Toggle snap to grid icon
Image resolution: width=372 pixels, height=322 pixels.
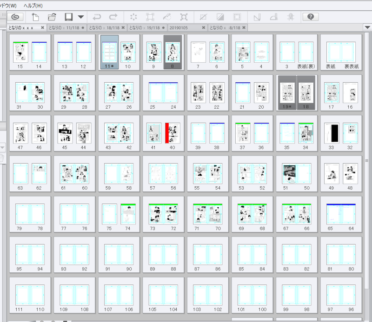click(x=291, y=17)
